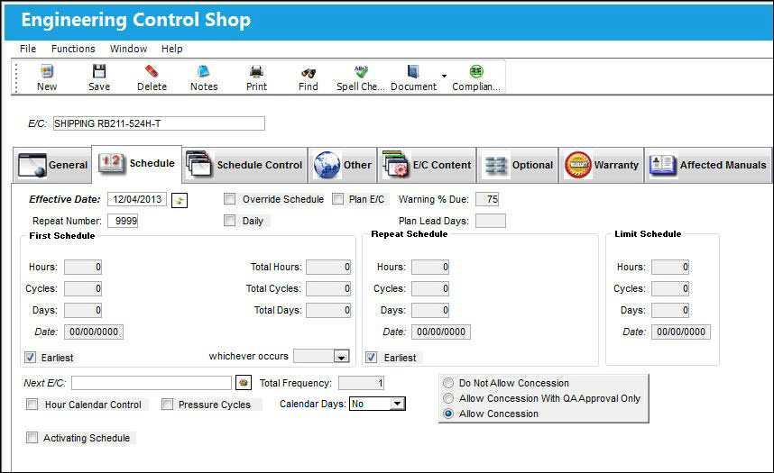Click the globe icon on Other tab
The image size is (774, 473).
coord(327,165)
